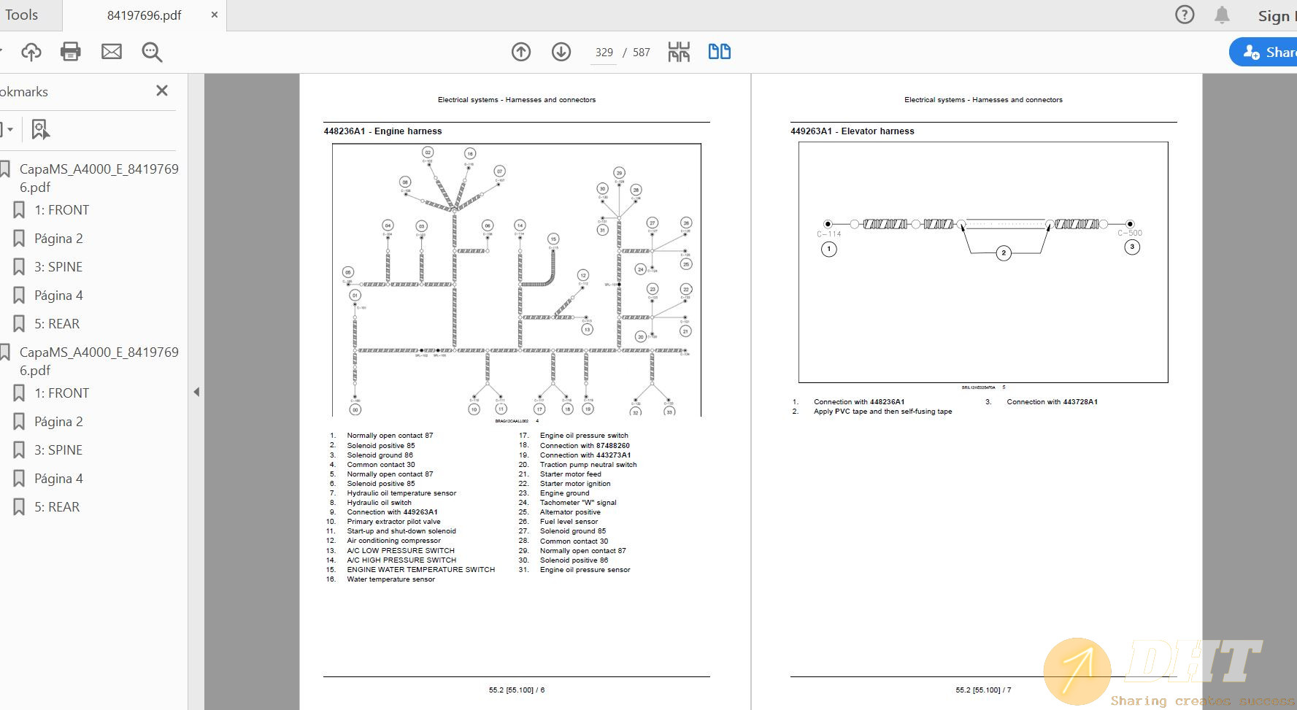Click the Share button
The image size is (1297, 710).
click(x=1269, y=52)
